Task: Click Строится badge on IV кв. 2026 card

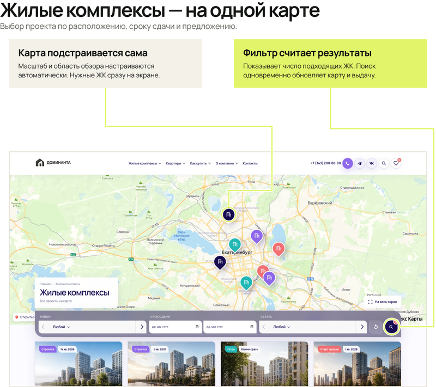Action: click(x=47, y=349)
